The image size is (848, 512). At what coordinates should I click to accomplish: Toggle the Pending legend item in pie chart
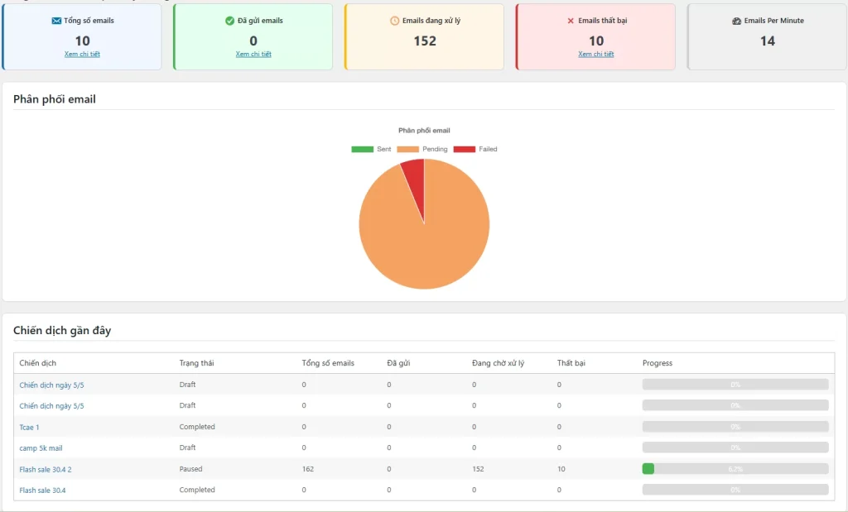point(422,149)
